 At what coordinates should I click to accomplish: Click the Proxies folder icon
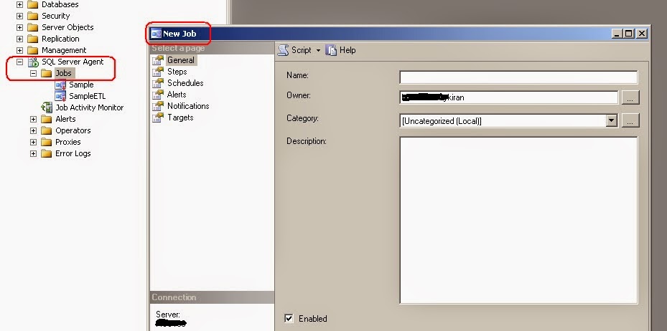pyautogui.click(x=47, y=142)
